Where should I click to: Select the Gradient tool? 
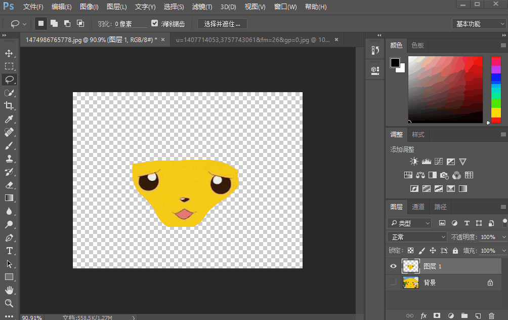(9, 198)
